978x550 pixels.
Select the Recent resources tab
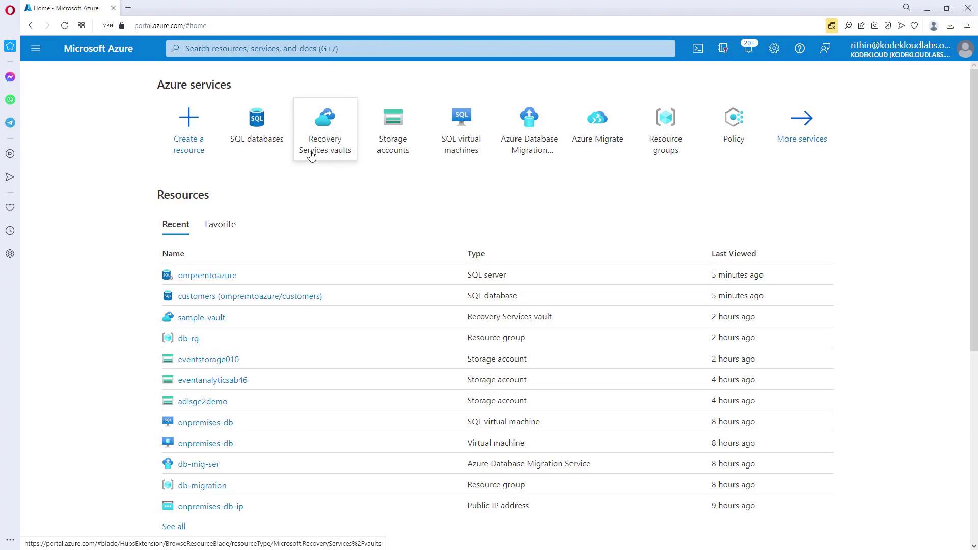pyautogui.click(x=176, y=224)
